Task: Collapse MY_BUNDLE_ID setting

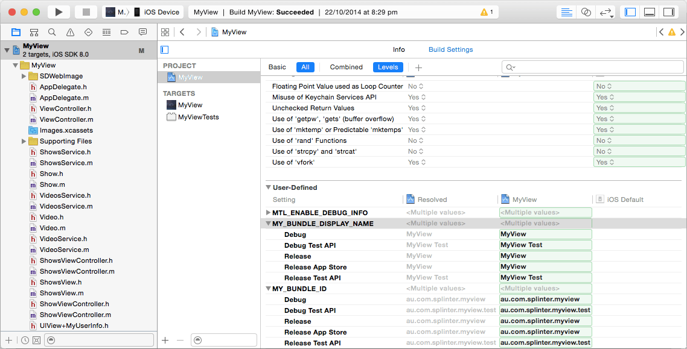Action: click(268, 289)
